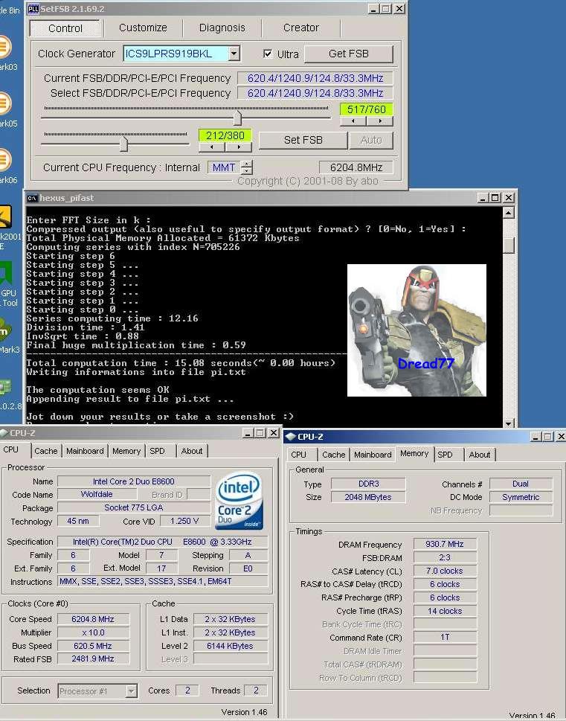Image resolution: width=566 pixels, height=721 pixels.
Task: Click the Level 2 6144 KBytes value
Action: pos(231,646)
